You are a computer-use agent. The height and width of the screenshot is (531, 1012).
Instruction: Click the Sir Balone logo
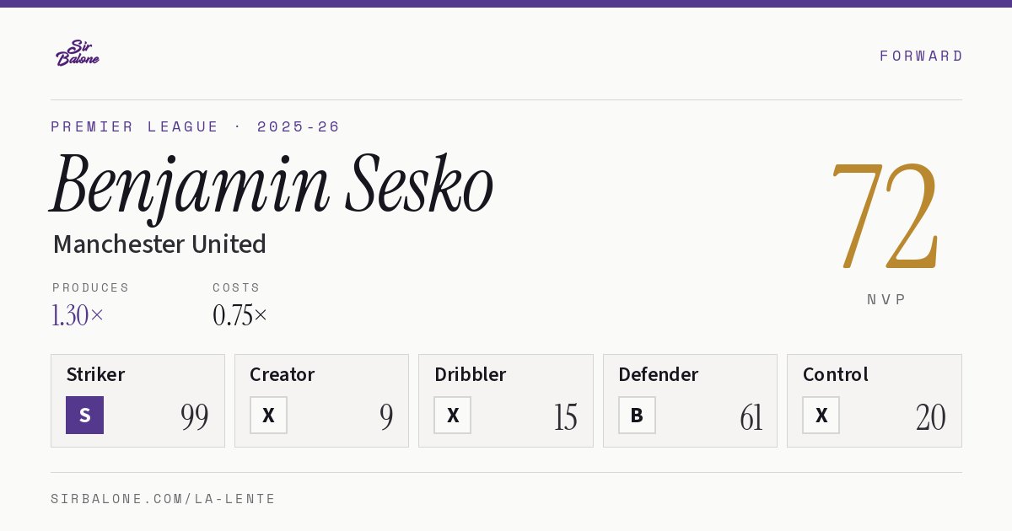coord(78,53)
